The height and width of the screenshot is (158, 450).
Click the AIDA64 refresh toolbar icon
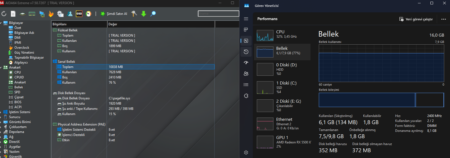click(x=4, y=13)
